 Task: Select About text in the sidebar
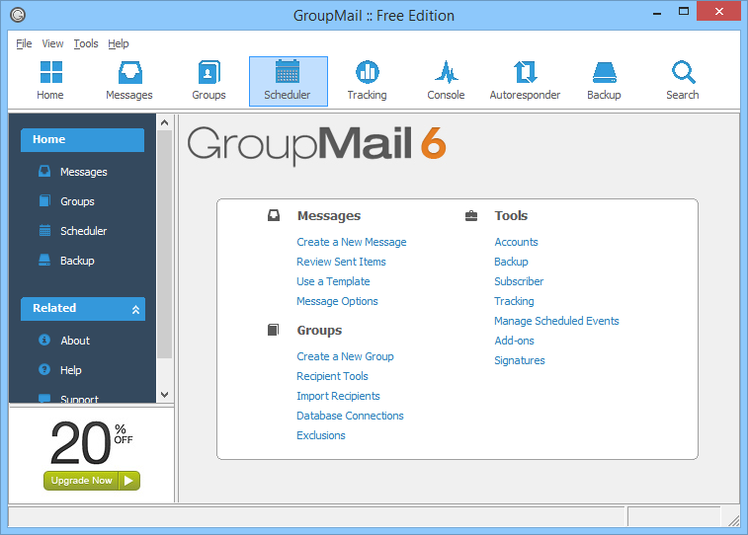click(75, 341)
